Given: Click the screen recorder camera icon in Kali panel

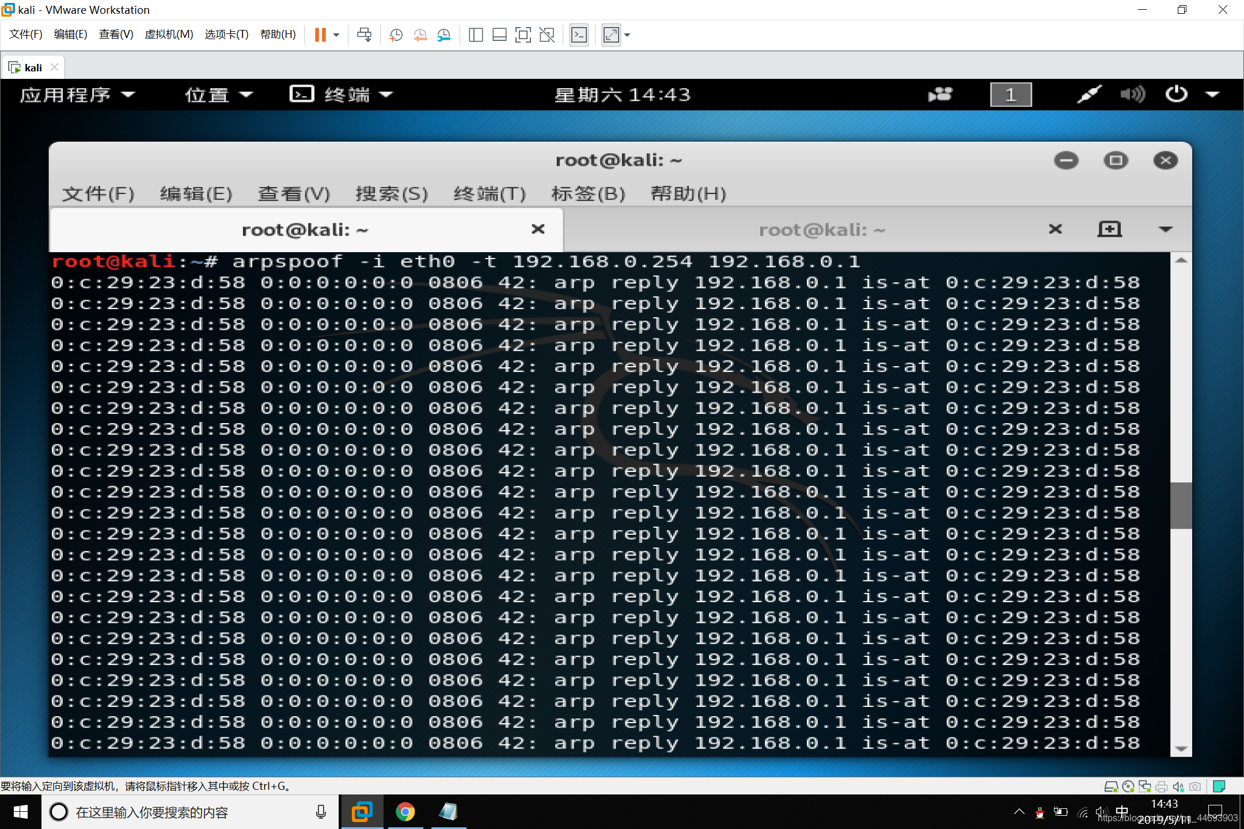Looking at the screenshot, I should [x=940, y=94].
